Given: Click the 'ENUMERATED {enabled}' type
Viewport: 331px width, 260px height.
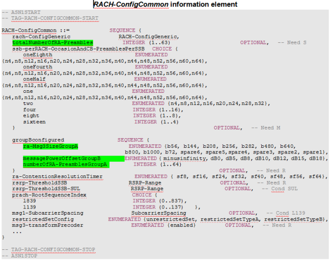Looking at the screenshot, I should coord(163,225).
